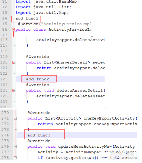Click the deleteAnswerDetail method name
The height and width of the screenshot is (163, 142).
click(x=80, y=90)
